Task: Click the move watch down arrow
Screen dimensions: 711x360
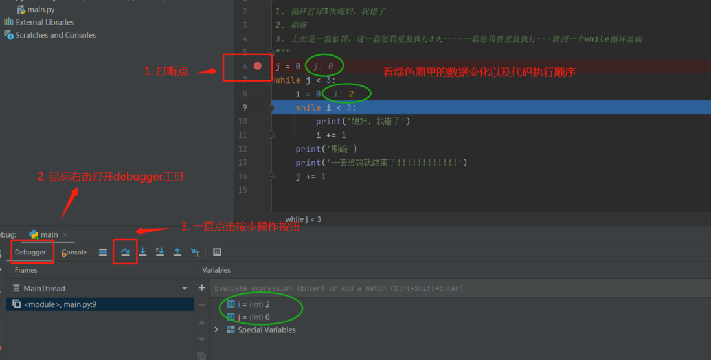Action: 202,339
